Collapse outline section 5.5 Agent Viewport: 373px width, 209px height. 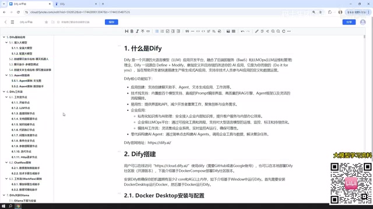pos(6,75)
